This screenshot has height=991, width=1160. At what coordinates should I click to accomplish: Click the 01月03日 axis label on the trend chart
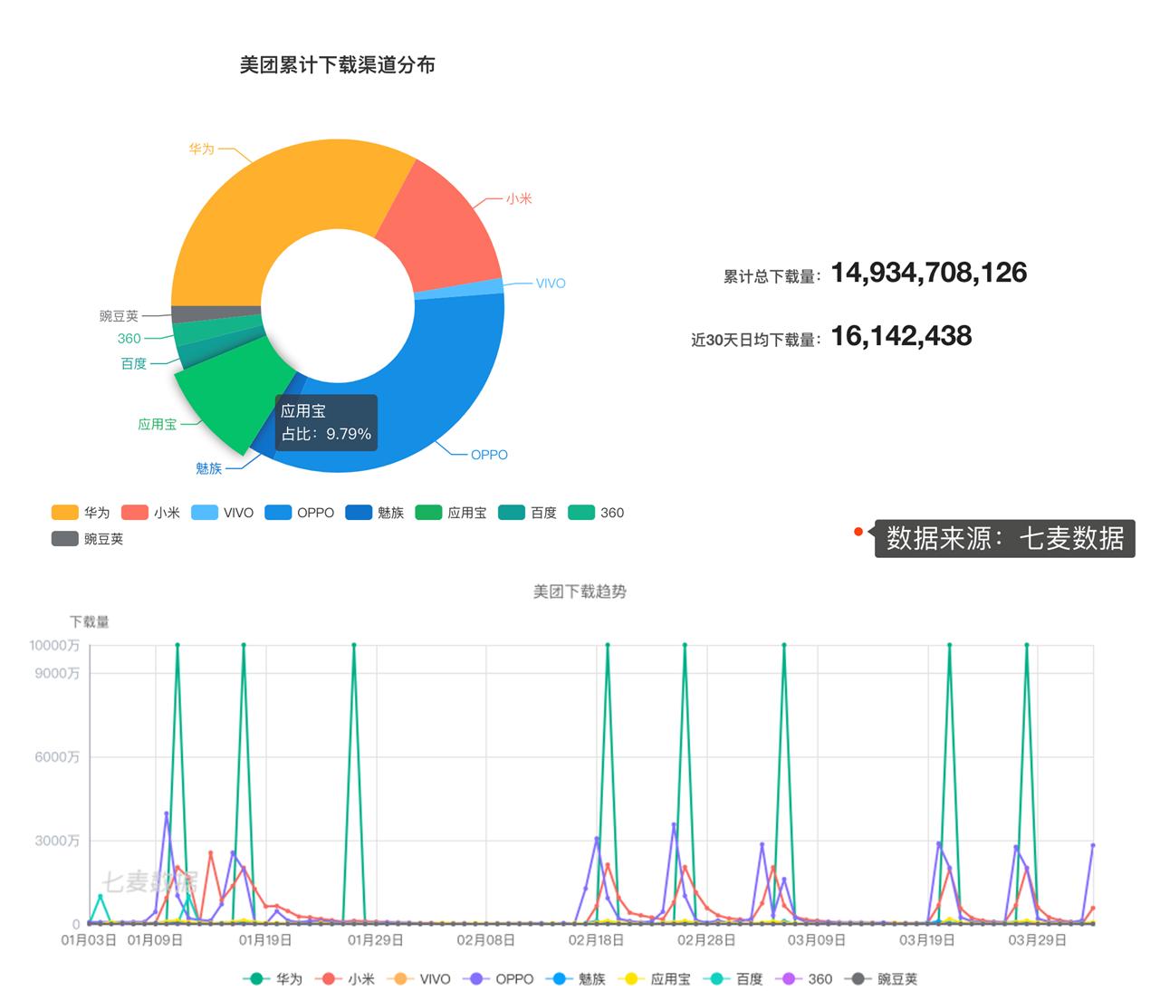click(87, 939)
